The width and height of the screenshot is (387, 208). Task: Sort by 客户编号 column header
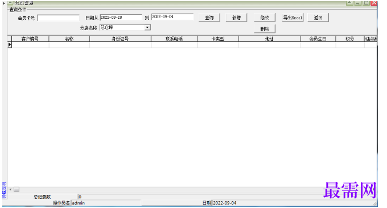(30, 39)
